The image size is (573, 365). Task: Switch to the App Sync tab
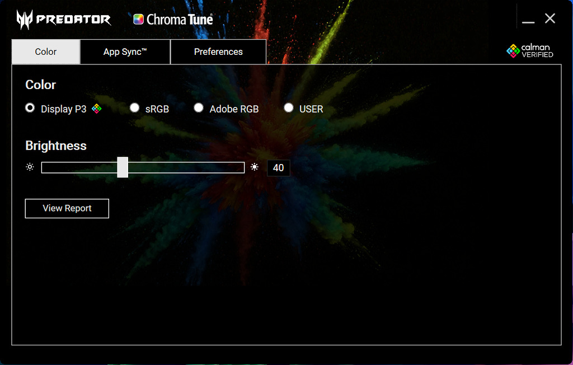(x=125, y=52)
